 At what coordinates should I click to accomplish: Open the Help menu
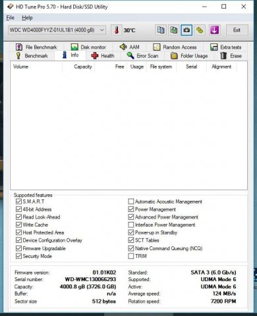[x=27, y=18]
